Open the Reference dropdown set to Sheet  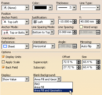coord(27,46)
